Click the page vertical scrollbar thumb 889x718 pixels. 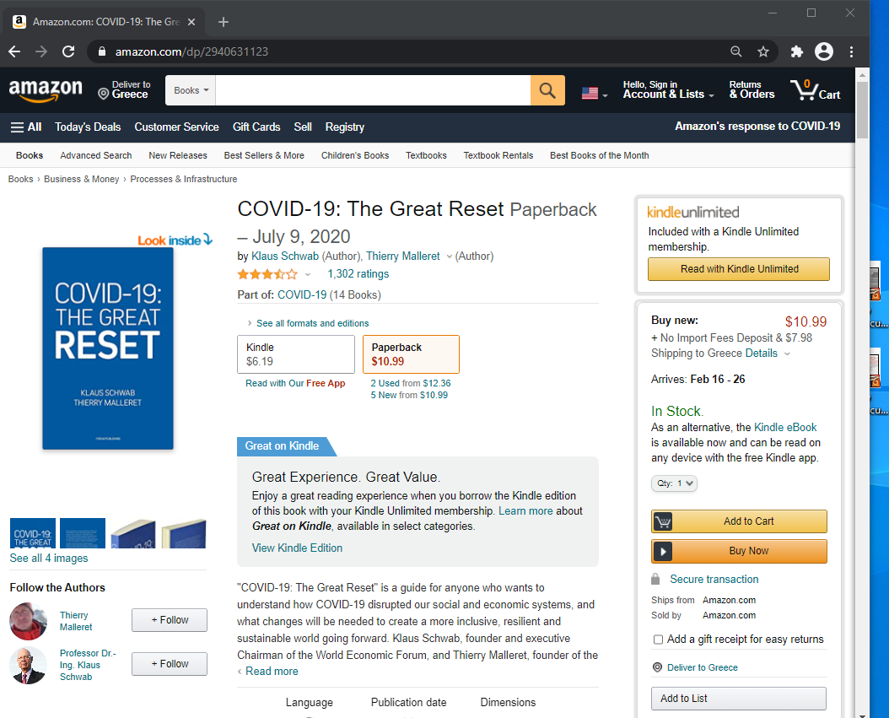coord(862,110)
